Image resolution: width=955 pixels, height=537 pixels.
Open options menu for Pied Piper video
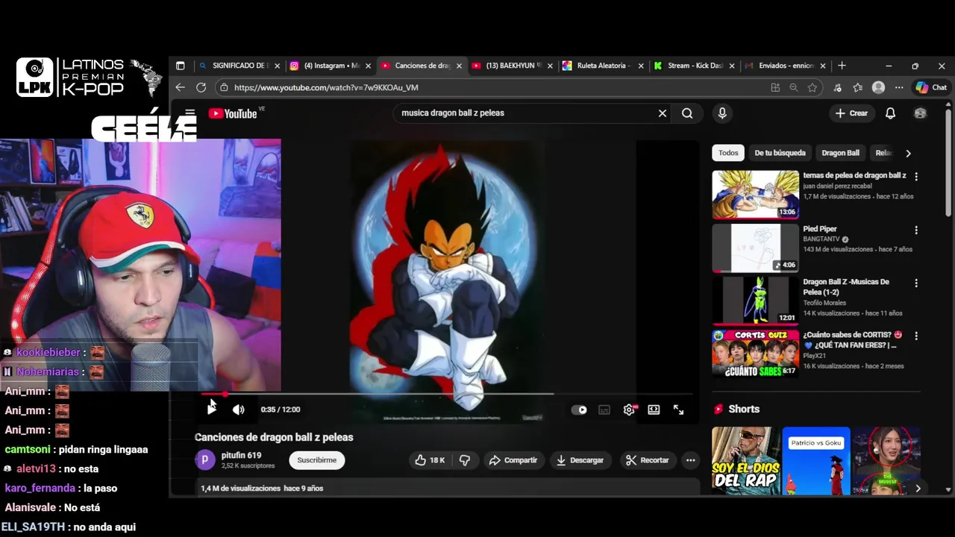[916, 230]
